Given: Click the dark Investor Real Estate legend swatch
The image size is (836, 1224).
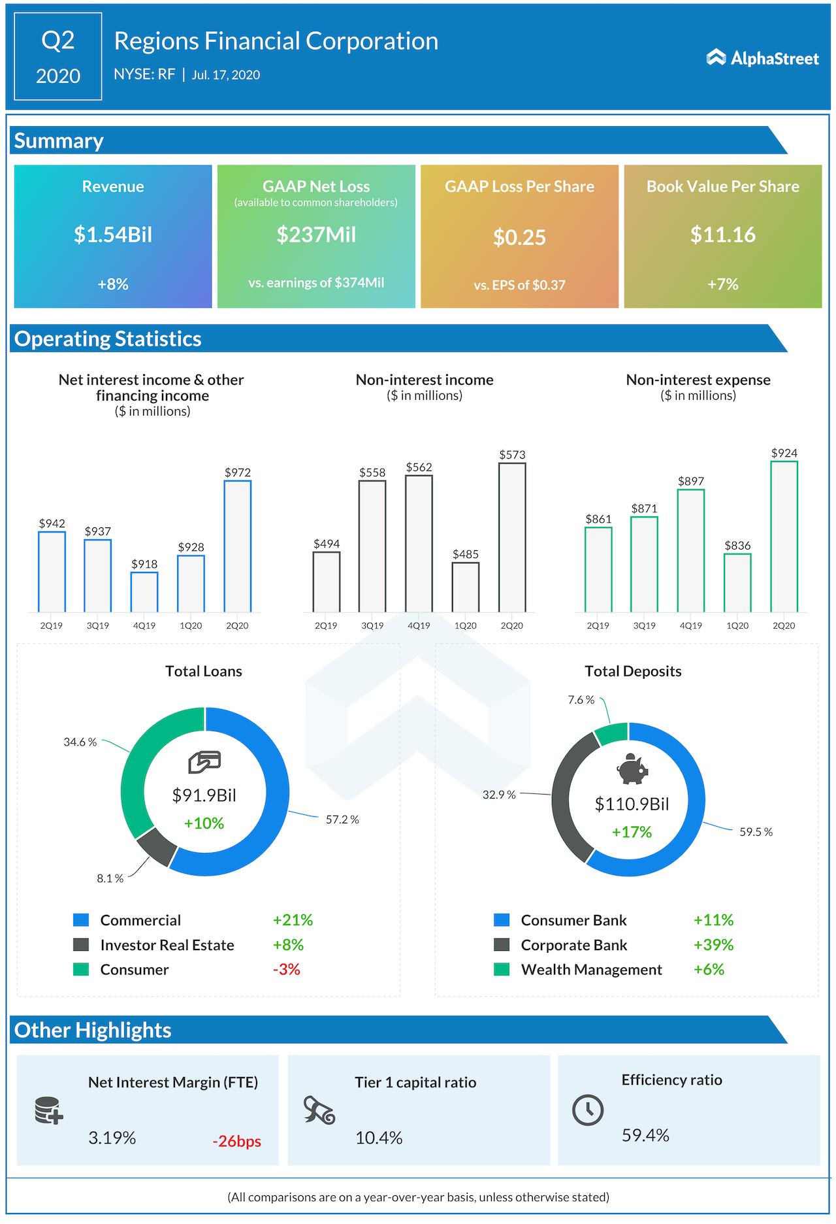Looking at the screenshot, I should [81, 945].
